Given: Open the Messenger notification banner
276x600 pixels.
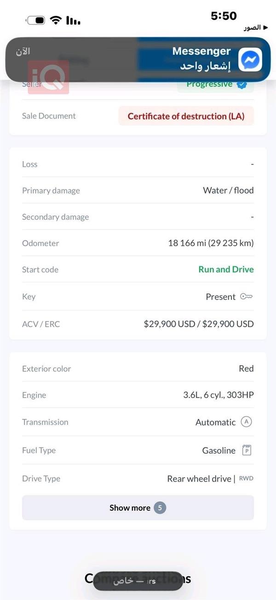Looking at the screenshot, I should [138, 60].
